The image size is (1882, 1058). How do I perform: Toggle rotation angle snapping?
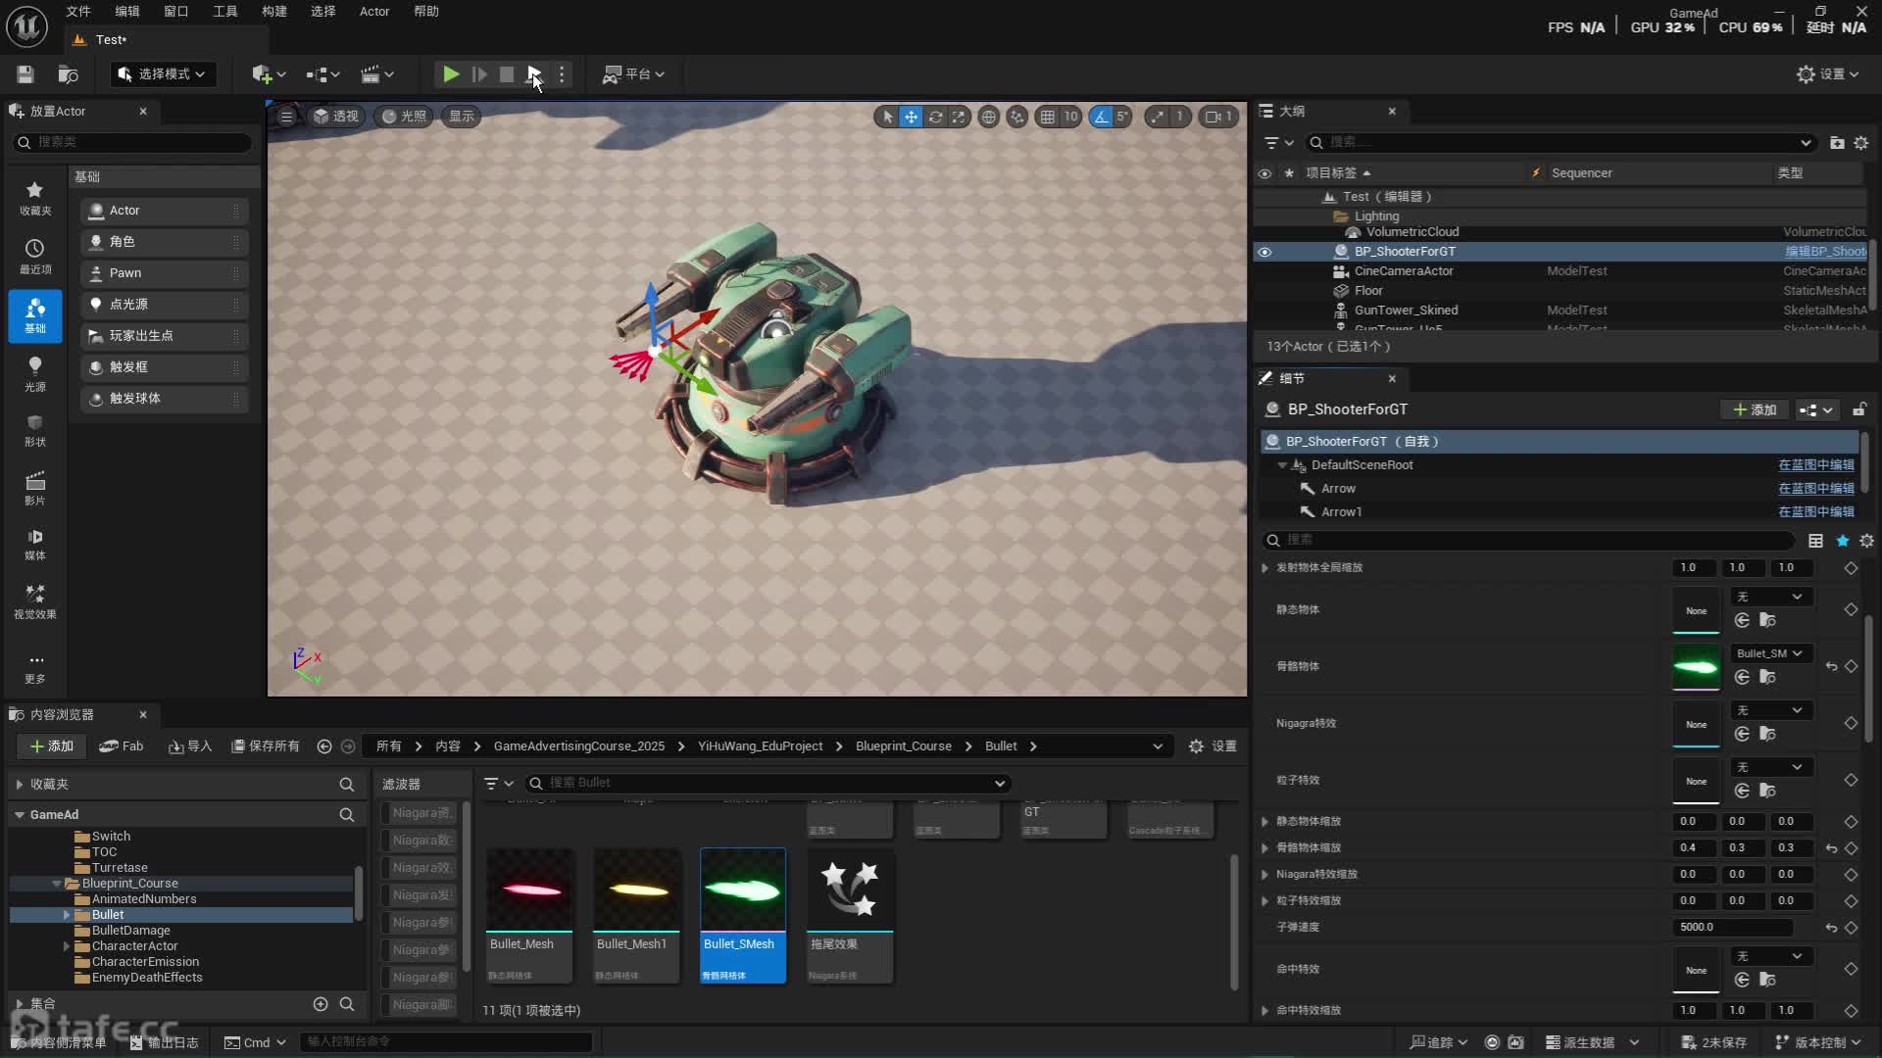click(1102, 117)
